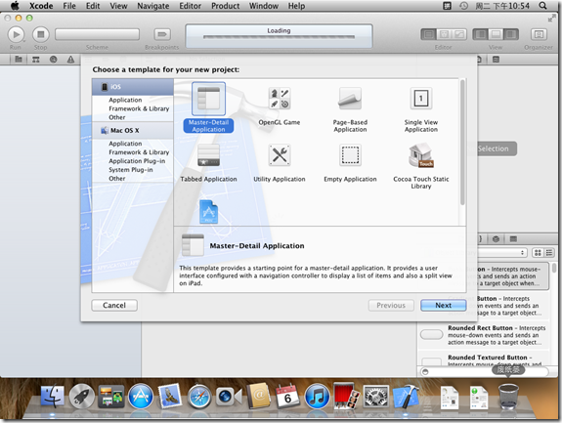
Task: Pick the Tabbed Application template
Action: tap(208, 163)
